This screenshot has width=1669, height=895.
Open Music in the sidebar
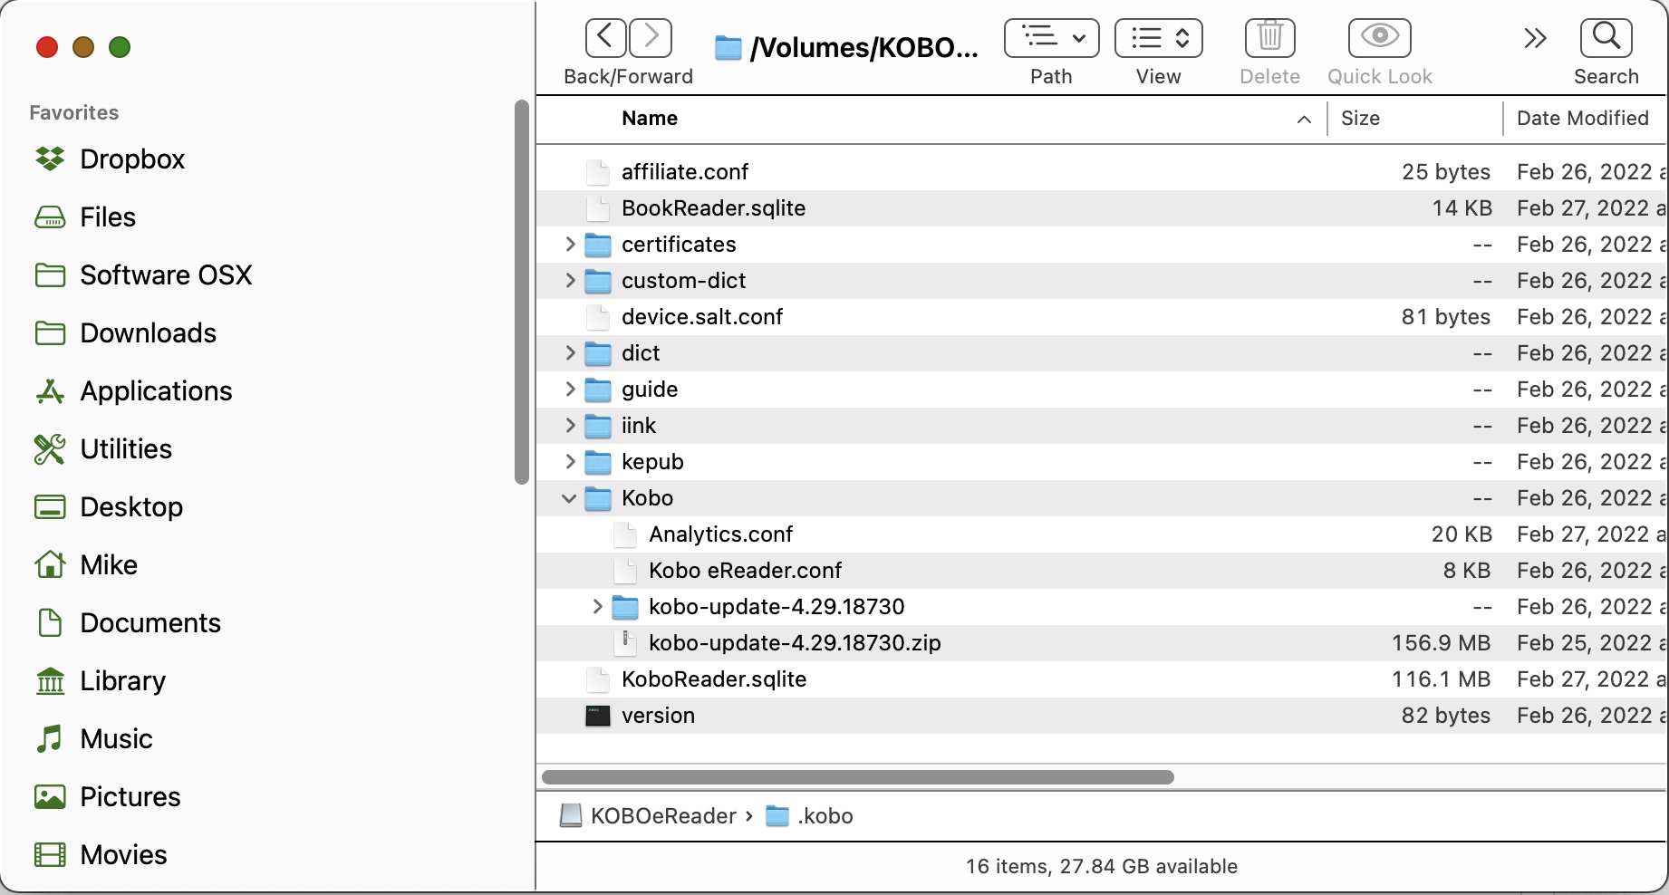116,739
